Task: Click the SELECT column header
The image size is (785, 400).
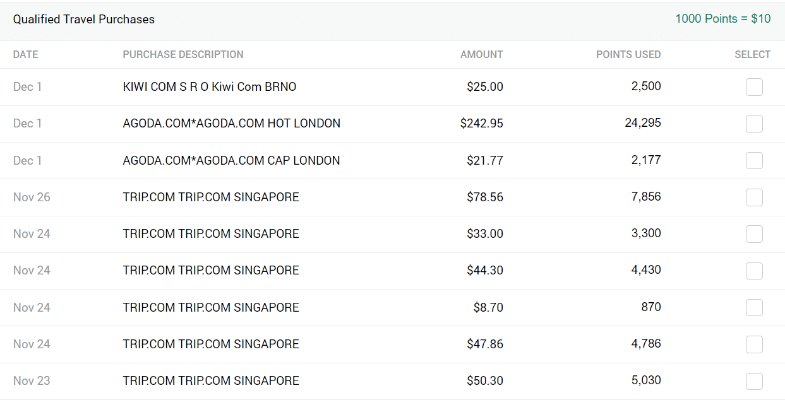Action: [752, 55]
